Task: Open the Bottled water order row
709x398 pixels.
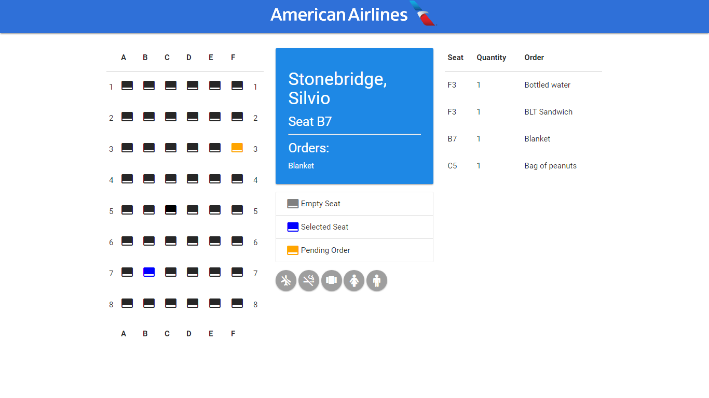Action: point(547,85)
